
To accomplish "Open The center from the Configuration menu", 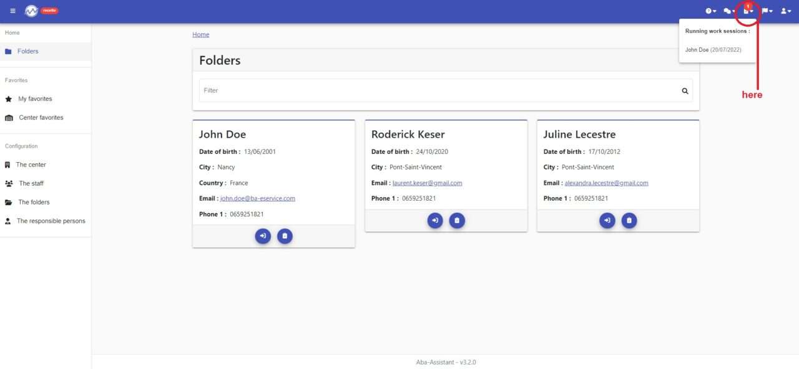I will click(7, 164).
